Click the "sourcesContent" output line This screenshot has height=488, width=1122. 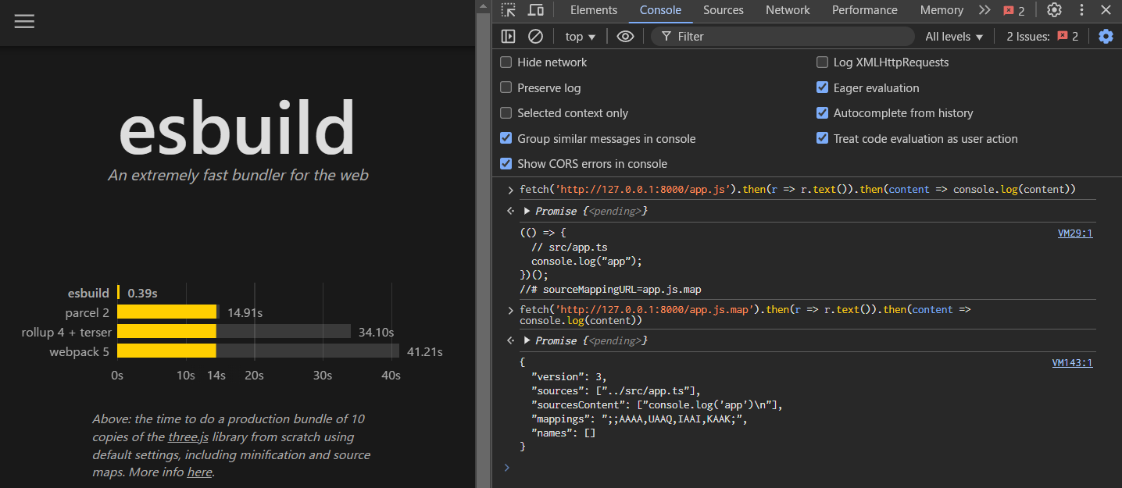[x=656, y=405]
